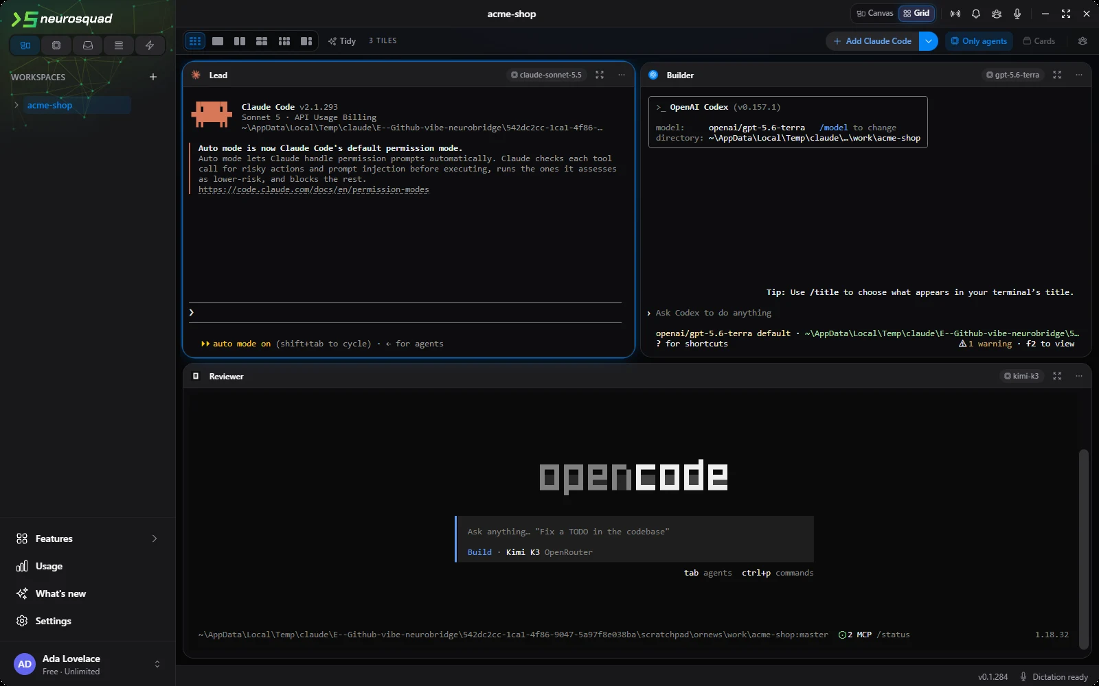
Task: Click the AD user avatar
Action: point(25,664)
